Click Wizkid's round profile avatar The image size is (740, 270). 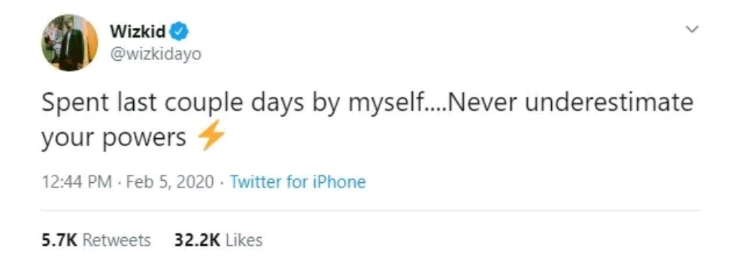(x=69, y=43)
